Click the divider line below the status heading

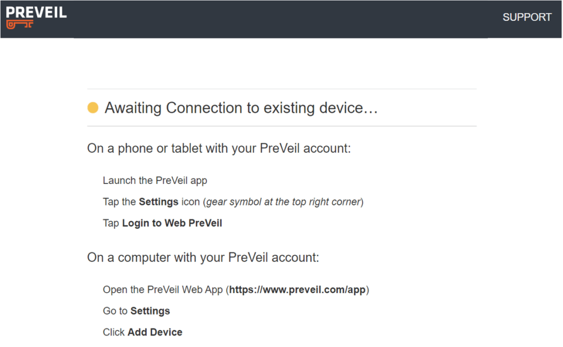[282, 126]
